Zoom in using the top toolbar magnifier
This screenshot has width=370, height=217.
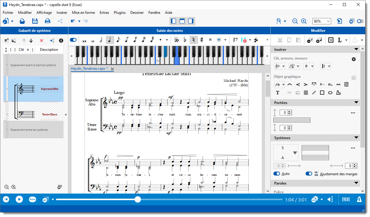(x=304, y=21)
